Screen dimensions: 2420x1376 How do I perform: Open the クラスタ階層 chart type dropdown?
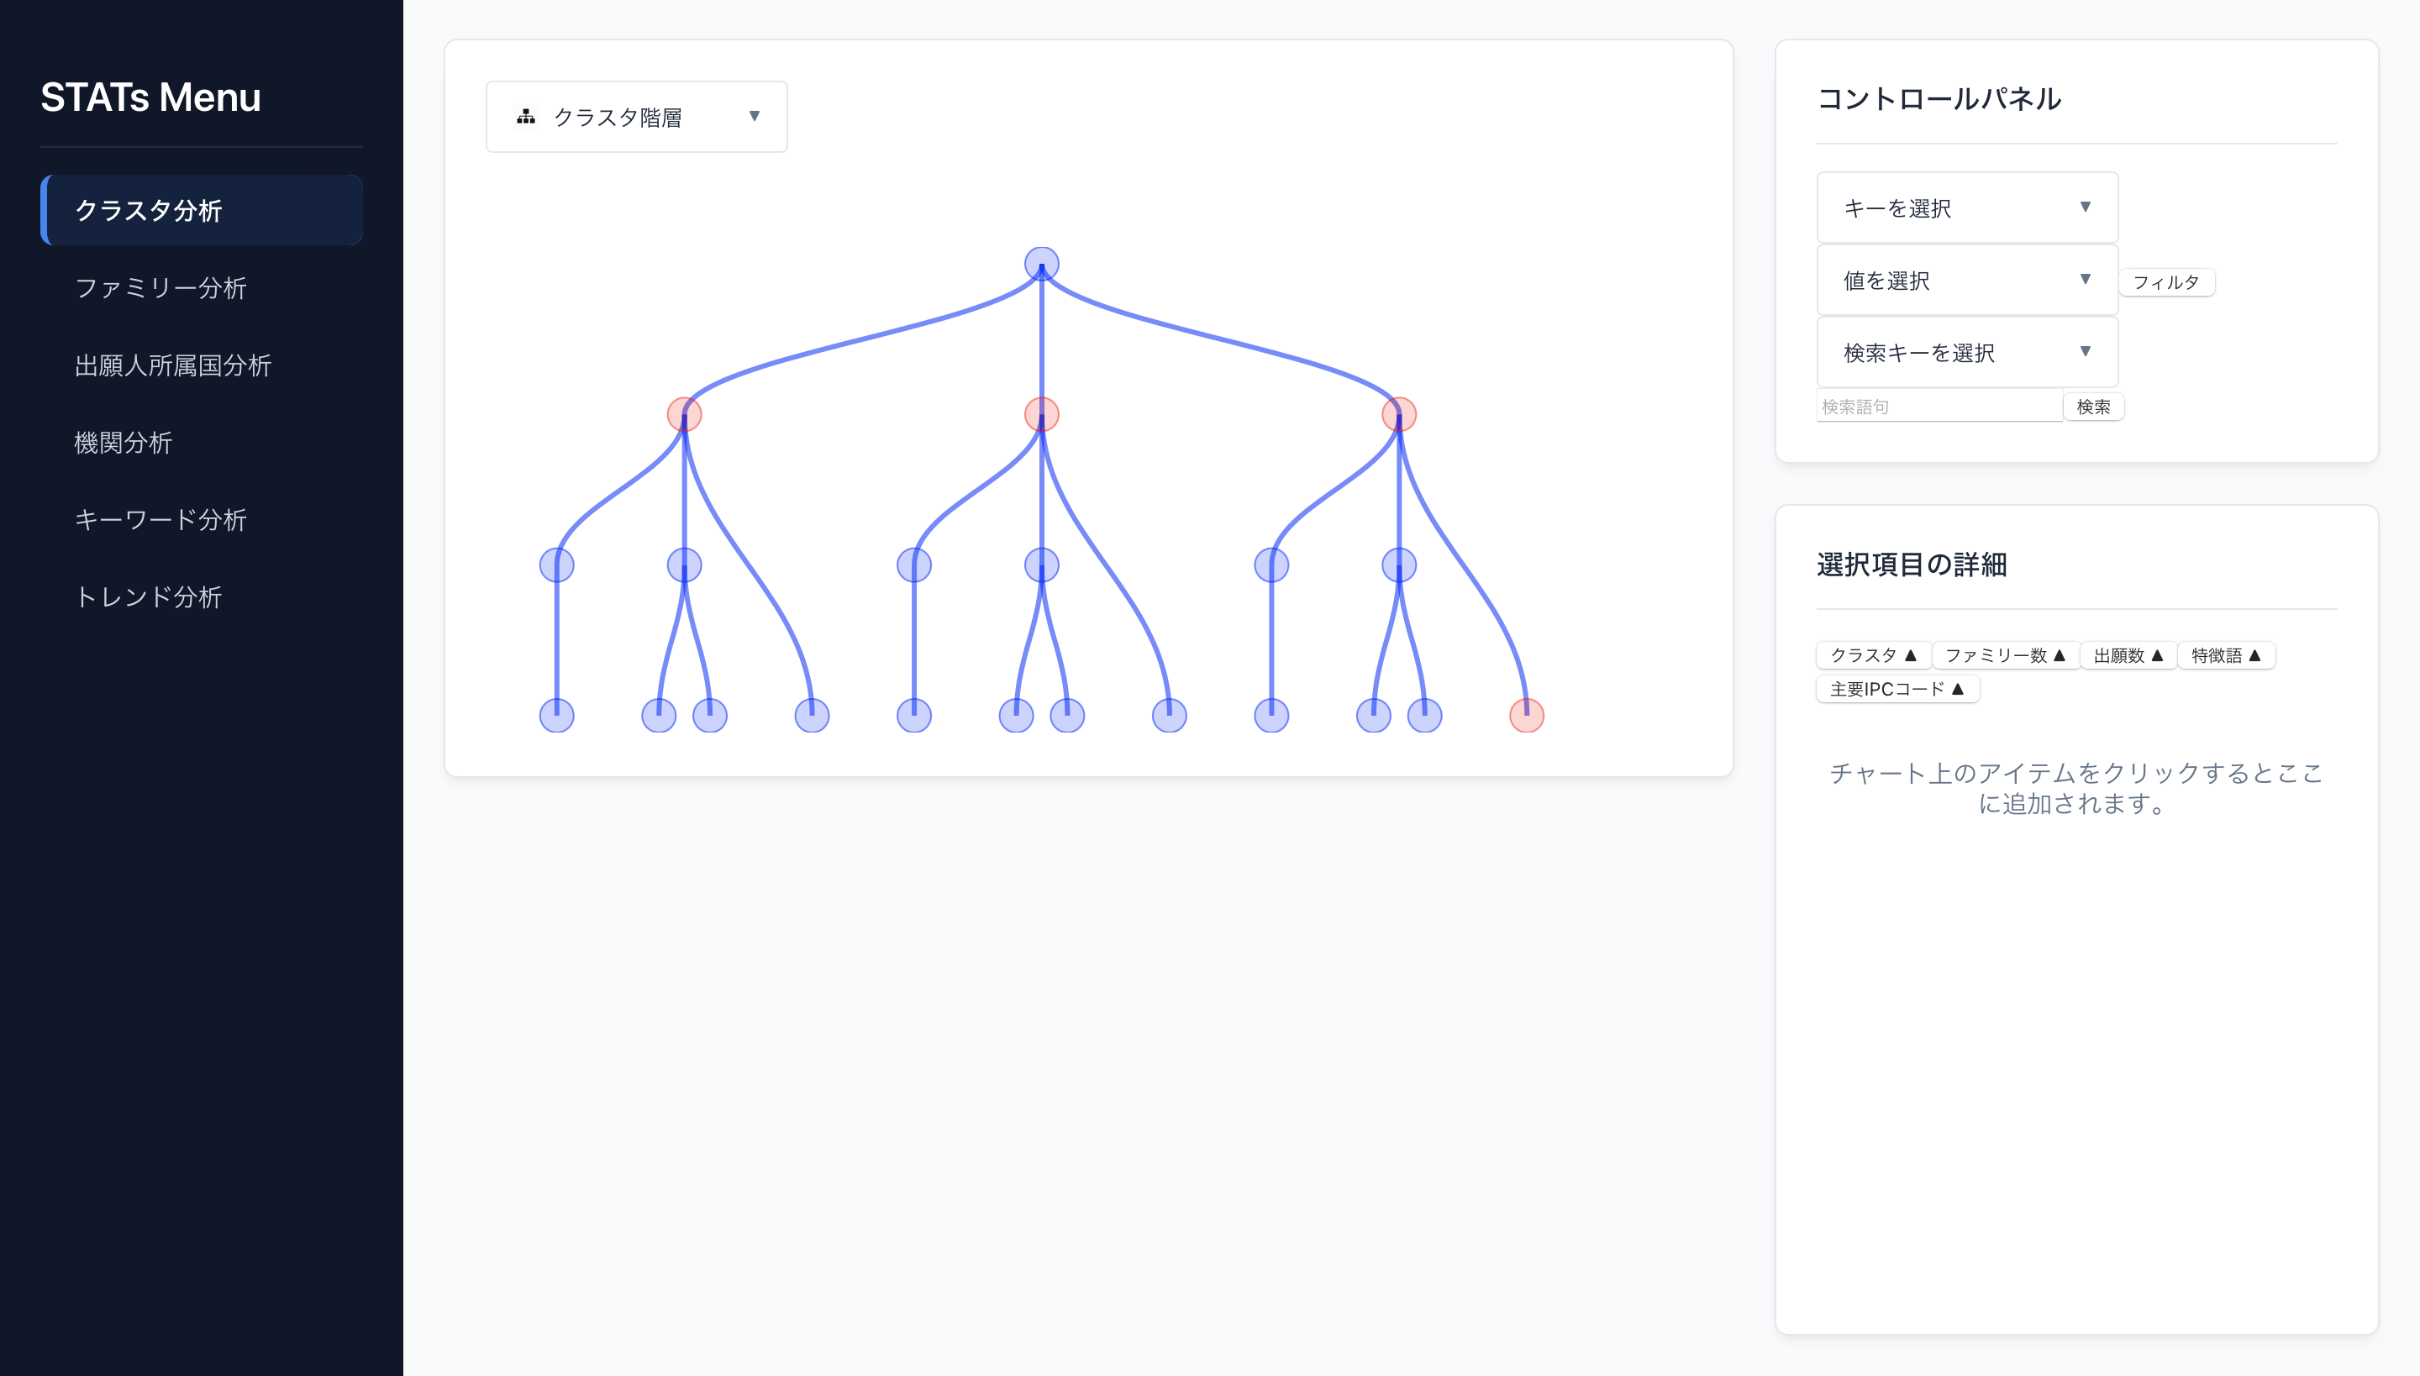coord(636,116)
